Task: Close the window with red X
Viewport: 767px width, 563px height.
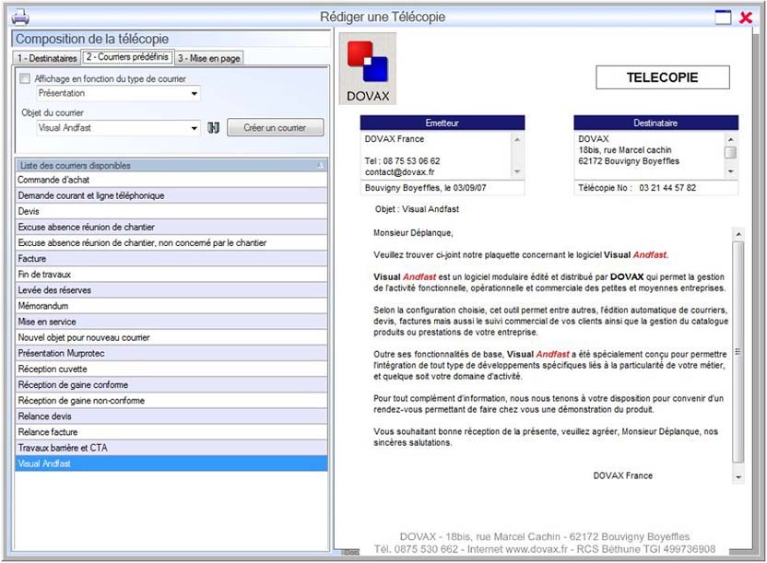Action: 746,18
